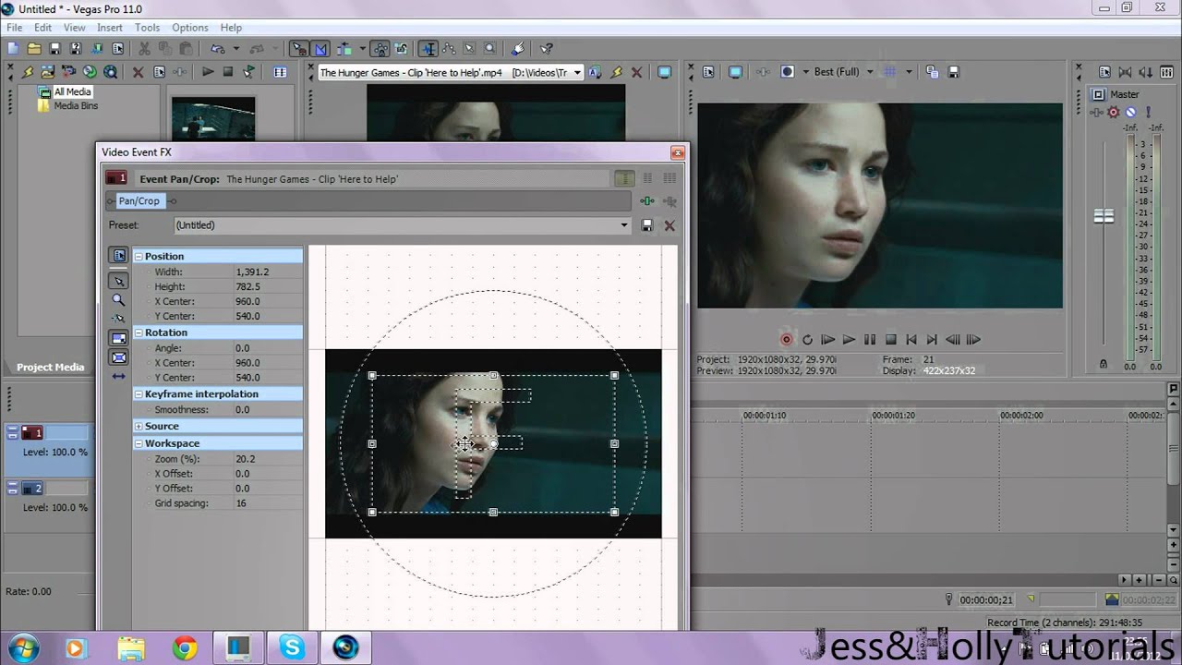Select the zoom magnifier tool in Pan/Crop
This screenshot has width=1182, height=665.
pyautogui.click(x=118, y=299)
